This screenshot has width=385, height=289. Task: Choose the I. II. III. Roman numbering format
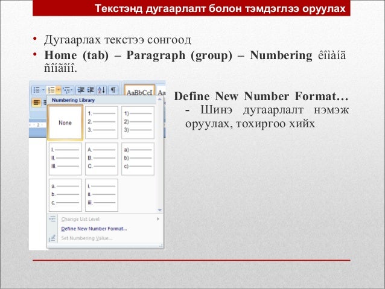(65, 159)
